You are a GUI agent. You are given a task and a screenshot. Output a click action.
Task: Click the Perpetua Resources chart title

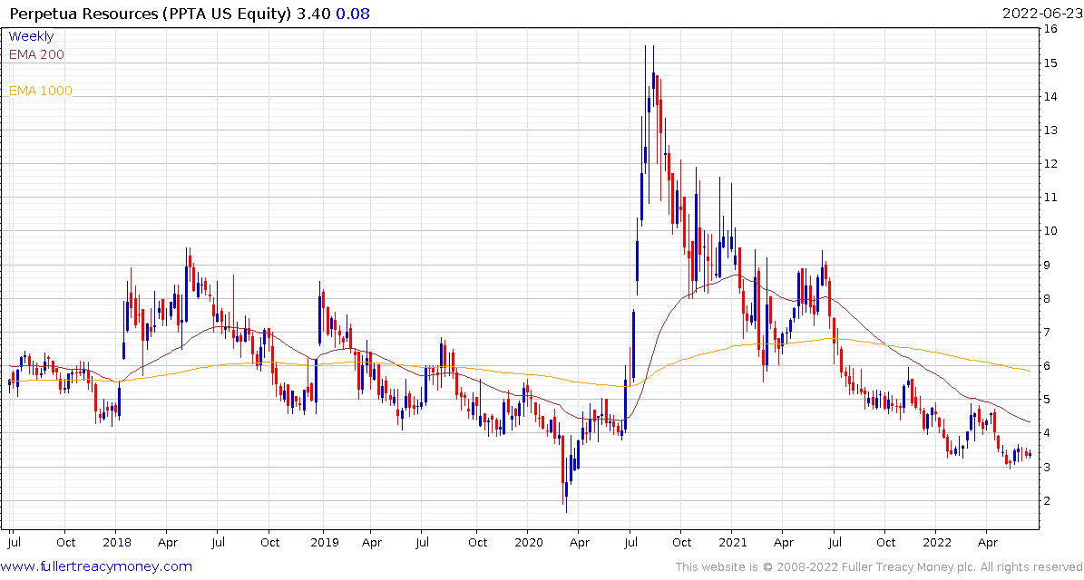pyautogui.click(x=151, y=14)
